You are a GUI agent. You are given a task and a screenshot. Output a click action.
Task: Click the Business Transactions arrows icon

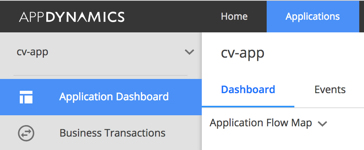click(x=26, y=133)
